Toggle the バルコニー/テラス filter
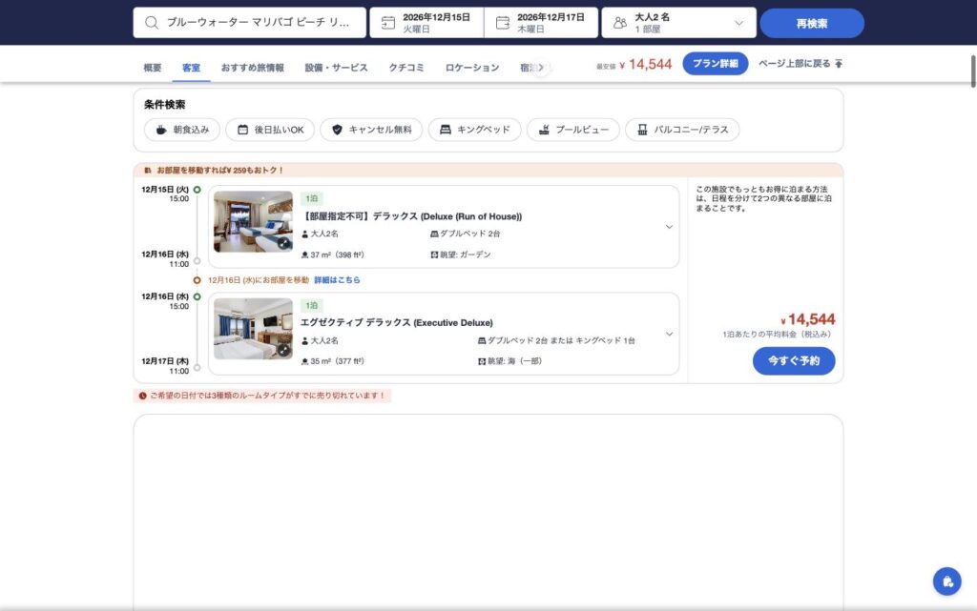The height and width of the screenshot is (611, 977). coord(682,130)
